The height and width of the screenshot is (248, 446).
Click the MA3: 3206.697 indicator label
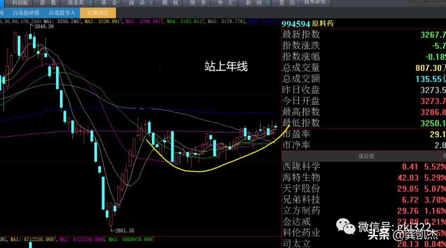[143, 21]
